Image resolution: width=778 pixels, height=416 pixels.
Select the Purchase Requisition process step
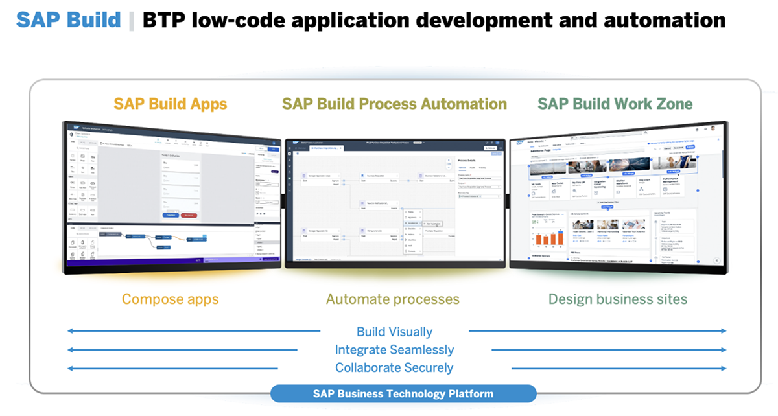(x=379, y=178)
